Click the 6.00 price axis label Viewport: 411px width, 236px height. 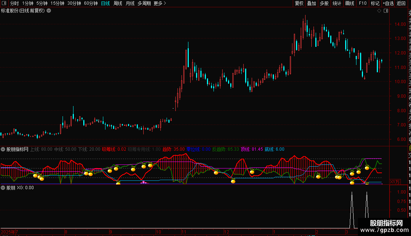point(401,139)
